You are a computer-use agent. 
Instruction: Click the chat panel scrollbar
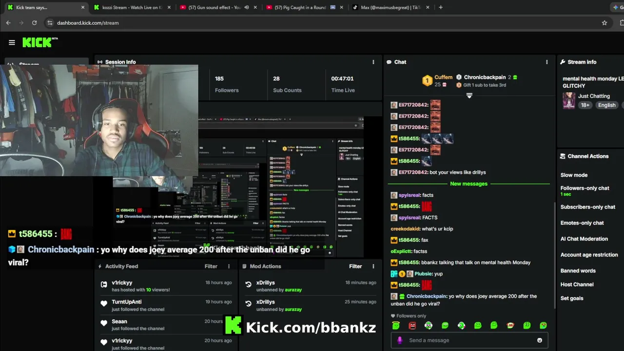[554, 255]
